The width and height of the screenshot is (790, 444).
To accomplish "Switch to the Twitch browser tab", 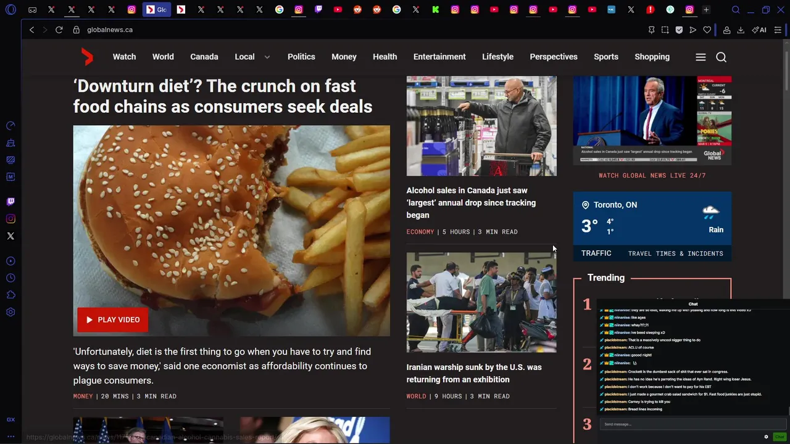I will [x=318, y=10].
